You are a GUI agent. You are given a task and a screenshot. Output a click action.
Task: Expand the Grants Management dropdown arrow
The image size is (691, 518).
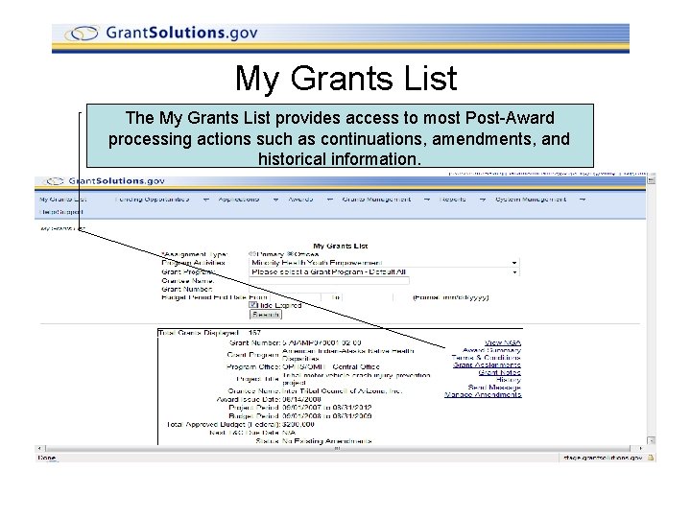click(x=427, y=200)
